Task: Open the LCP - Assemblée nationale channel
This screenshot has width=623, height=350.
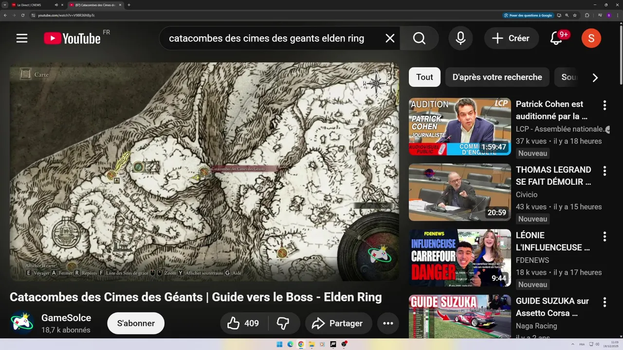Action: coord(560,129)
